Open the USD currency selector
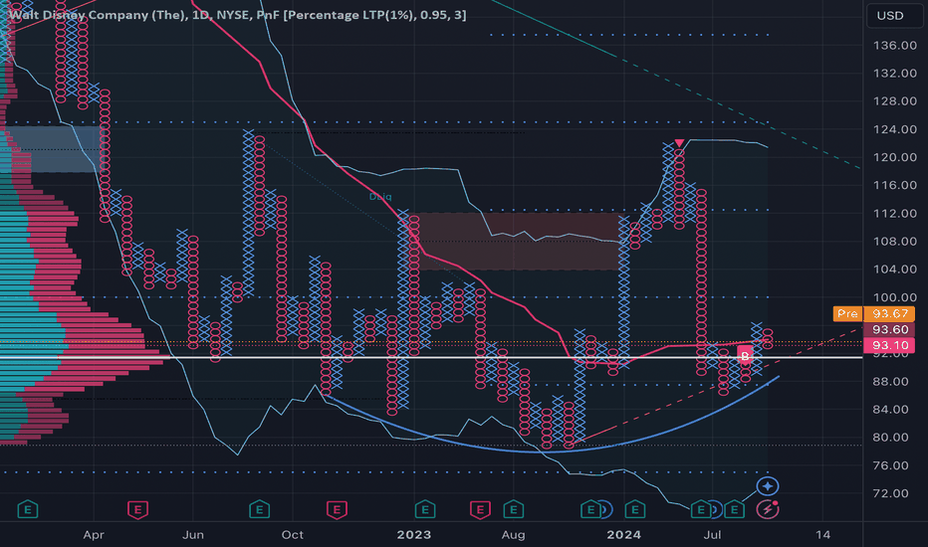The image size is (928, 547). point(894,15)
